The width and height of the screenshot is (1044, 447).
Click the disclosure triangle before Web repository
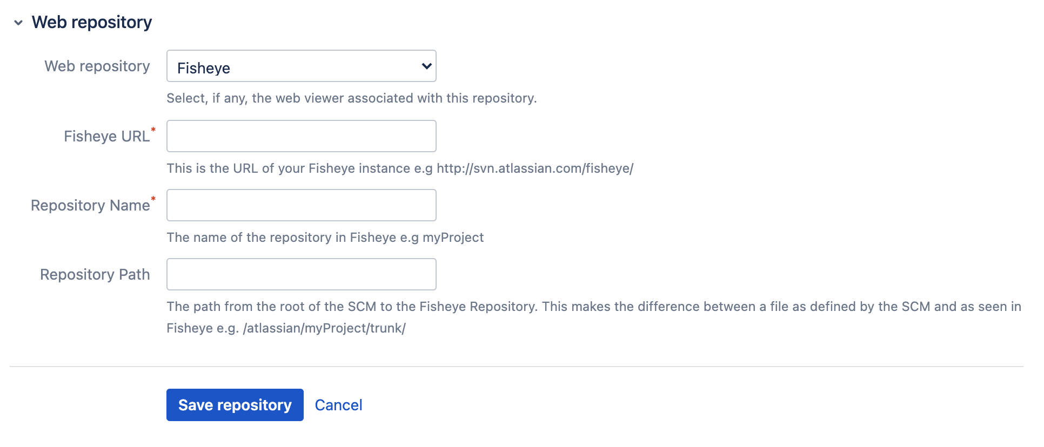click(18, 22)
